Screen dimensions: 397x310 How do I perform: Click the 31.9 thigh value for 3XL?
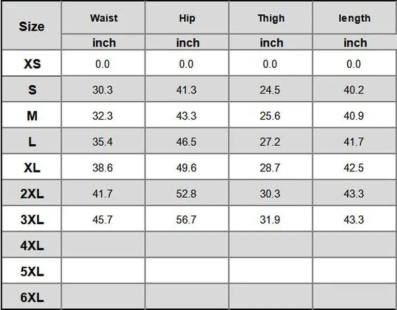270,220
